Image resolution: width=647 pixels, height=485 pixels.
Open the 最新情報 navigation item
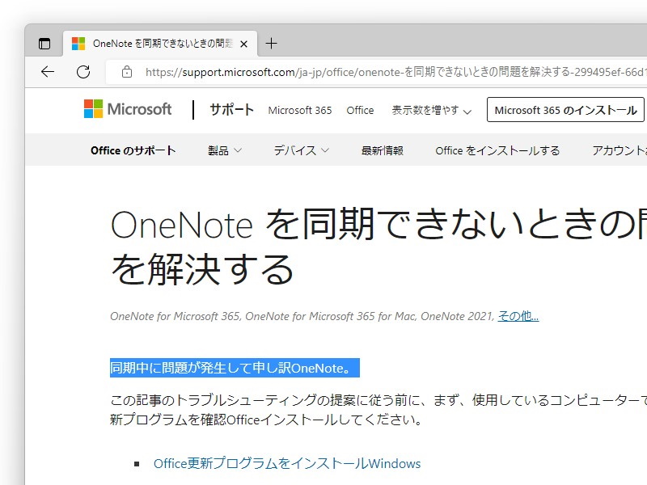coord(381,150)
